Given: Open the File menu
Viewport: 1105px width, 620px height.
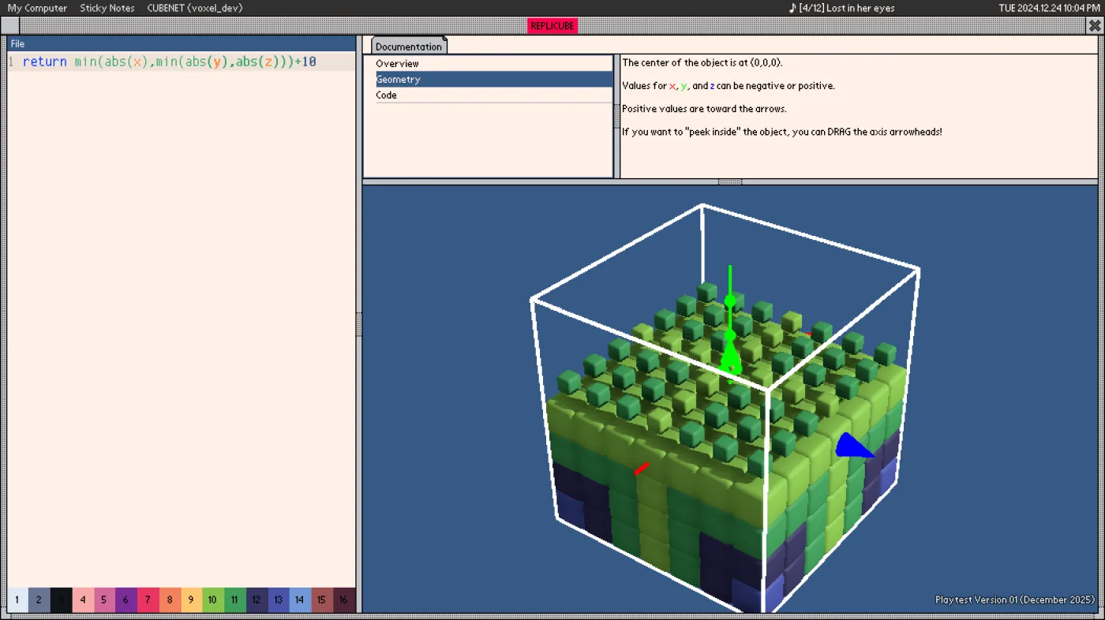Looking at the screenshot, I should pos(17,43).
